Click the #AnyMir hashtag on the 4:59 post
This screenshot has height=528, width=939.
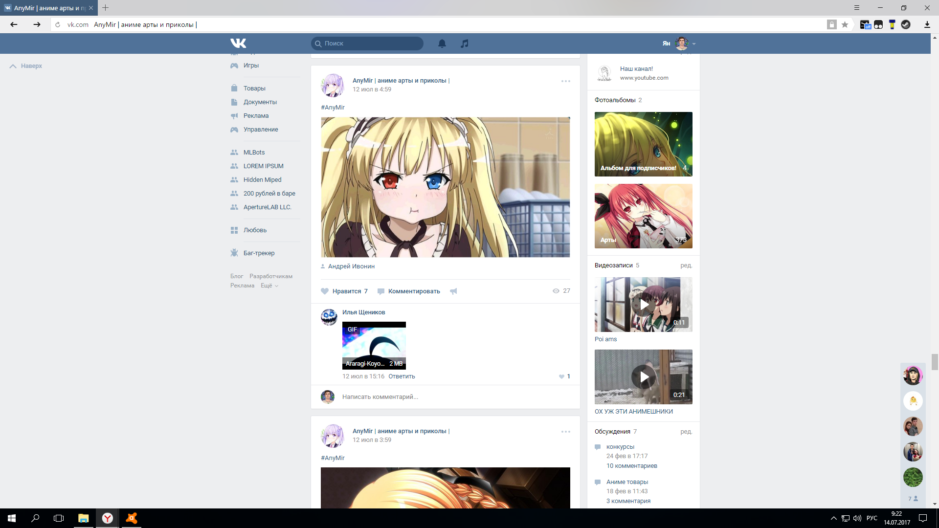[333, 108]
